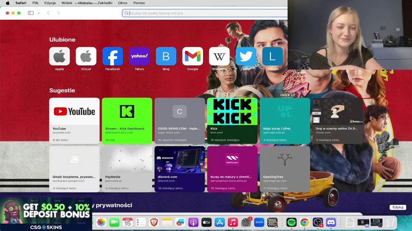Open the Wikipedia favorite
The image size is (412, 231).
(219, 56)
